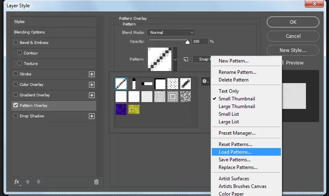
Task: Click the current pattern preview swatch
Action: coord(160,59)
